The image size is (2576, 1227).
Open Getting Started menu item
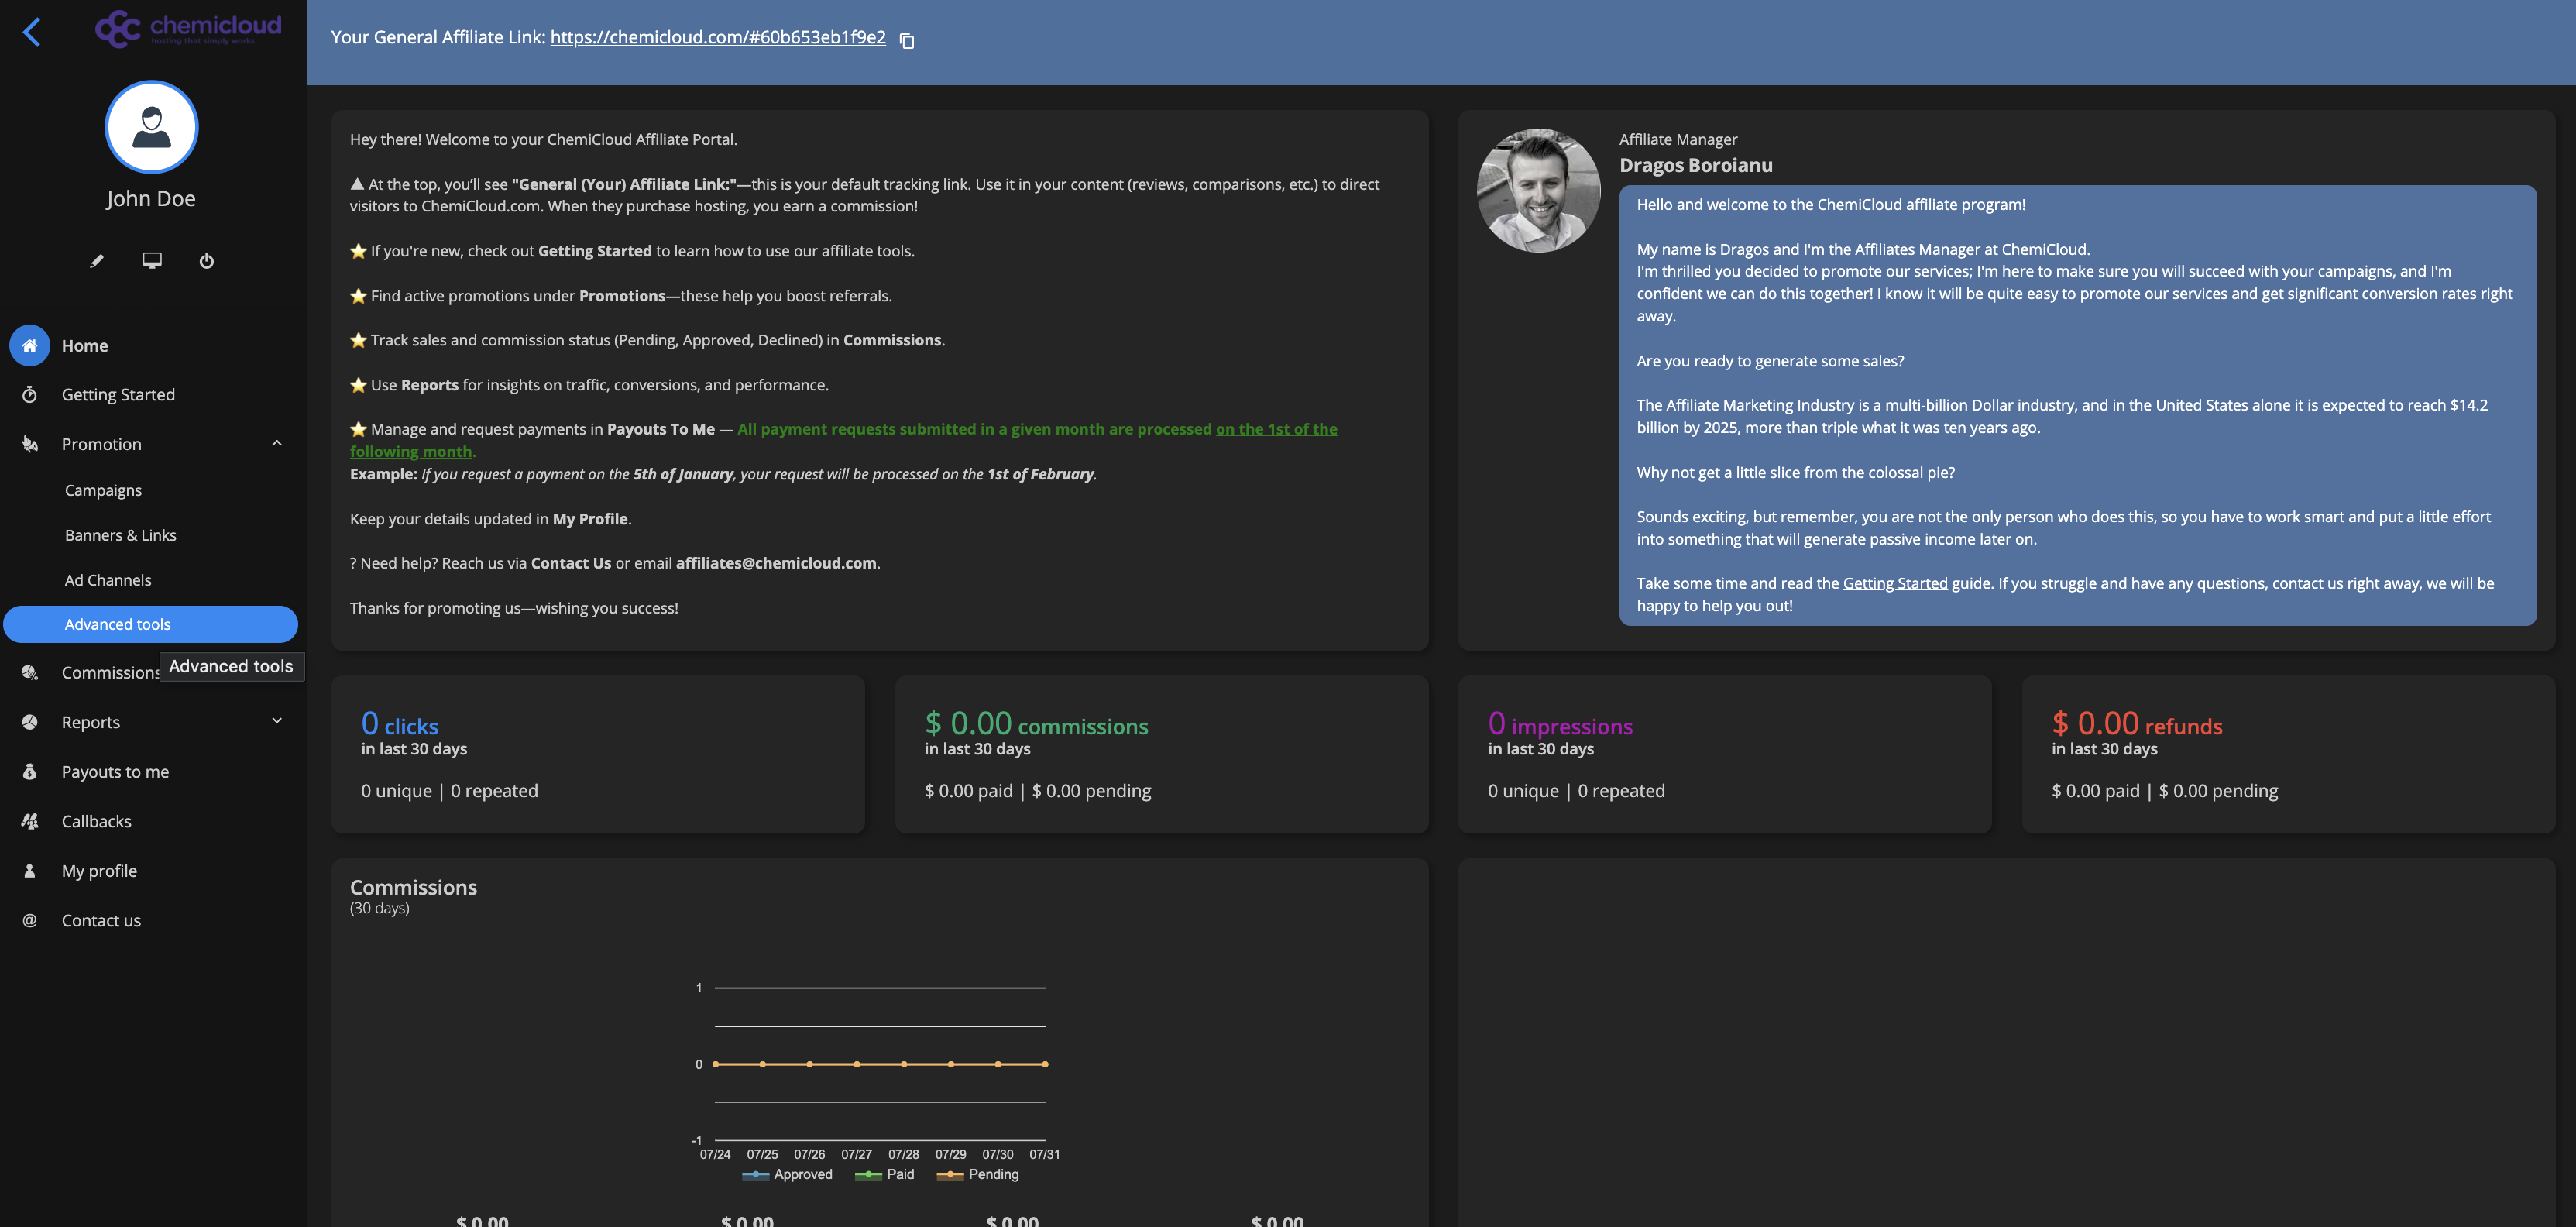[118, 394]
